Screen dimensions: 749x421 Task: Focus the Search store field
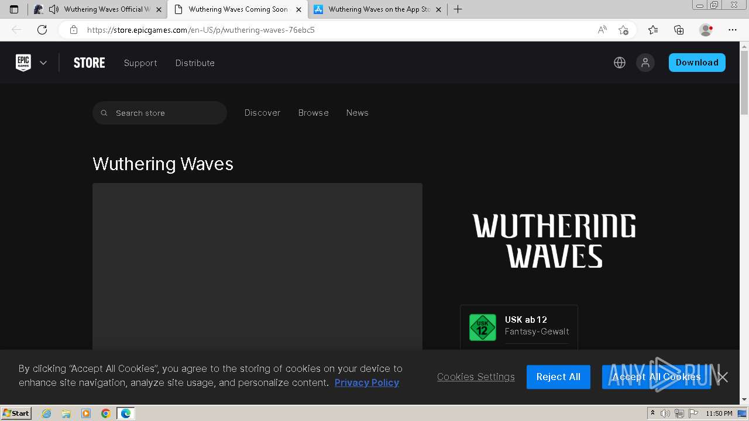[160, 113]
